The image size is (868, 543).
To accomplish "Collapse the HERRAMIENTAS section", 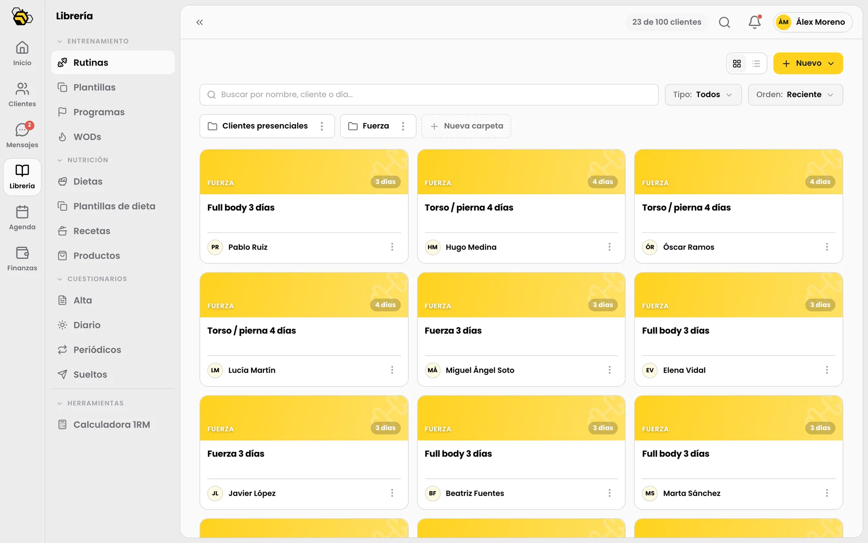I will 90,403.
